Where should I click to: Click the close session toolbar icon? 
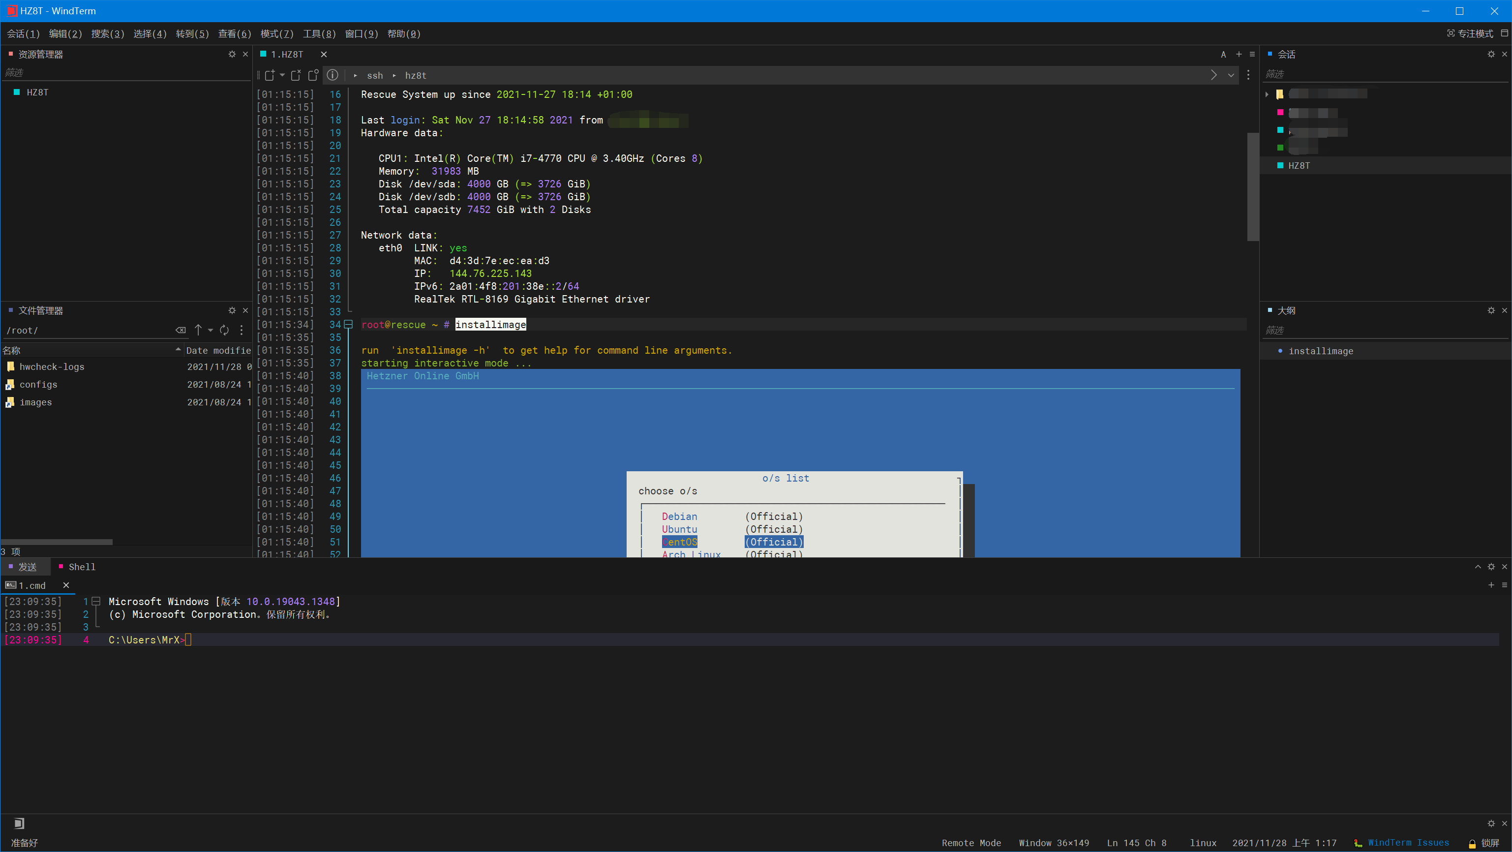tap(296, 75)
